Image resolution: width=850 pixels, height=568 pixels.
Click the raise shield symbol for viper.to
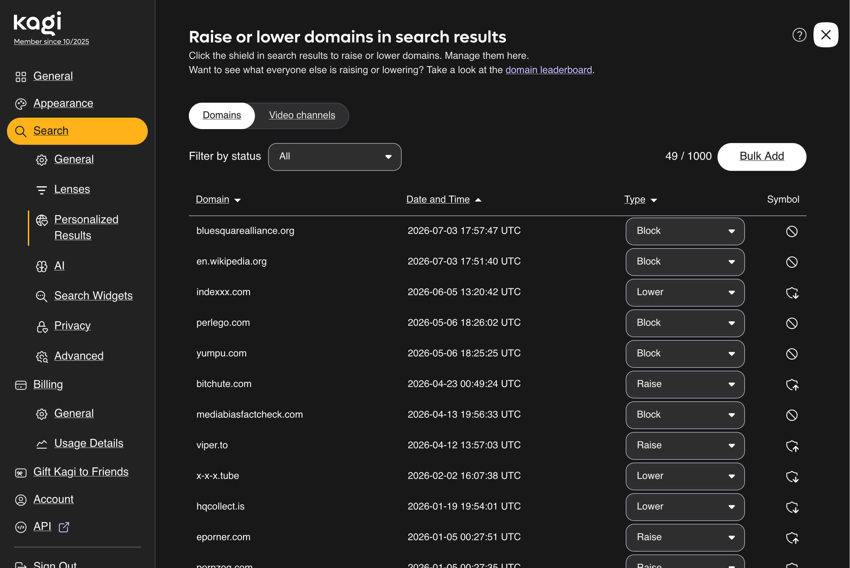[x=792, y=446]
